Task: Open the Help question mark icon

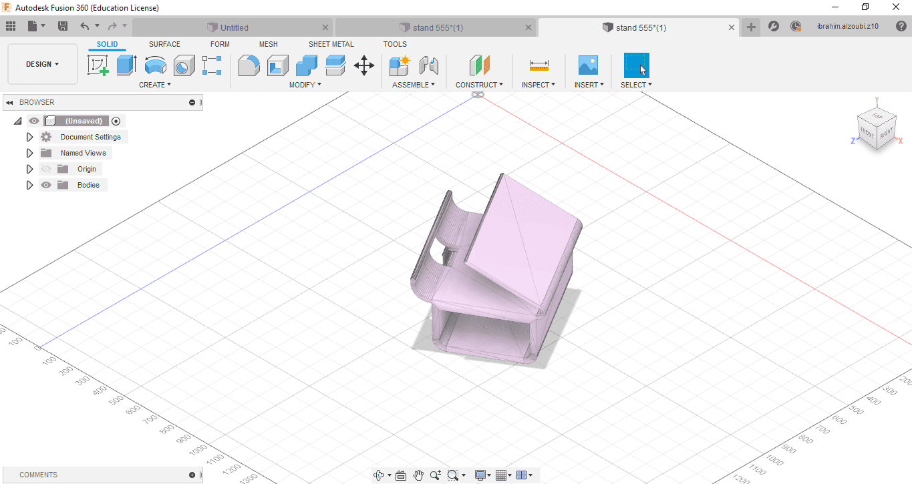Action: pyautogui.click(x=900, y=27)
